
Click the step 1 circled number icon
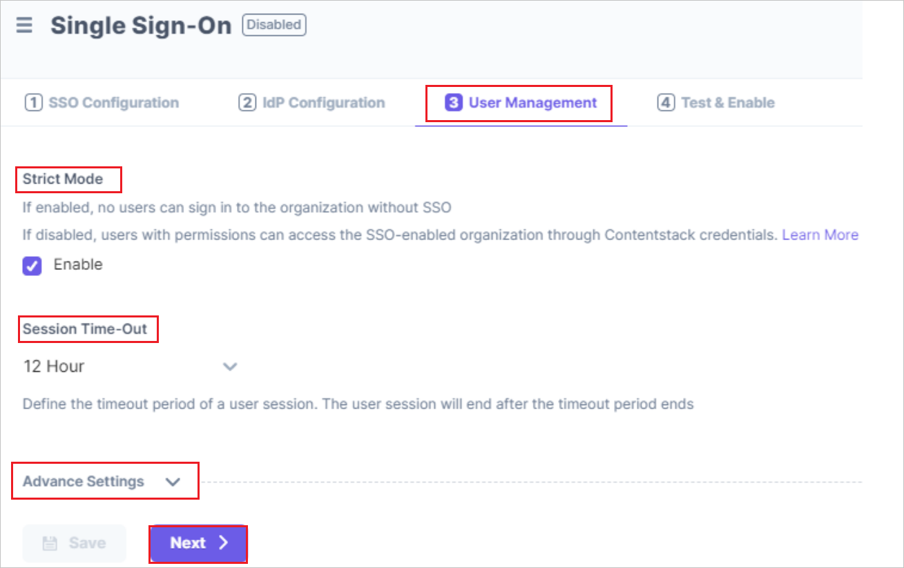click(x=32, y=102)
